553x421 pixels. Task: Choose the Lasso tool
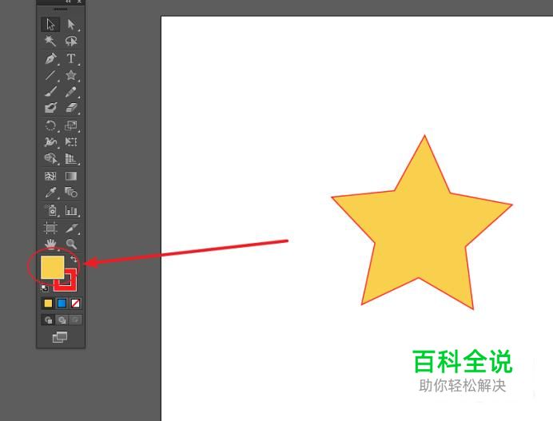click(x=71, y=41)
